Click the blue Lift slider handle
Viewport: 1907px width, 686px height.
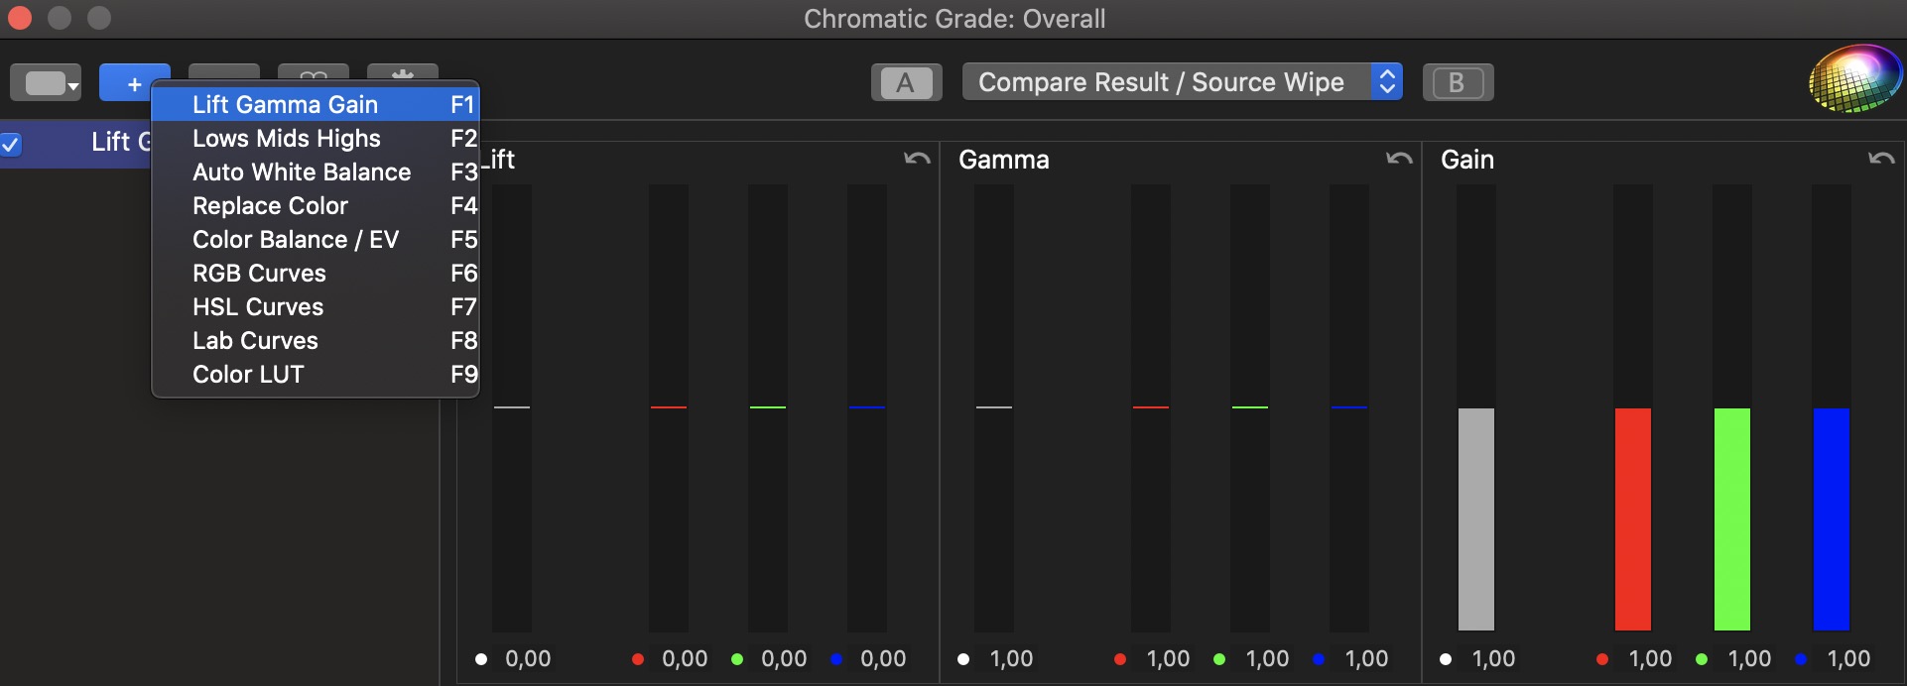(867, 407)
